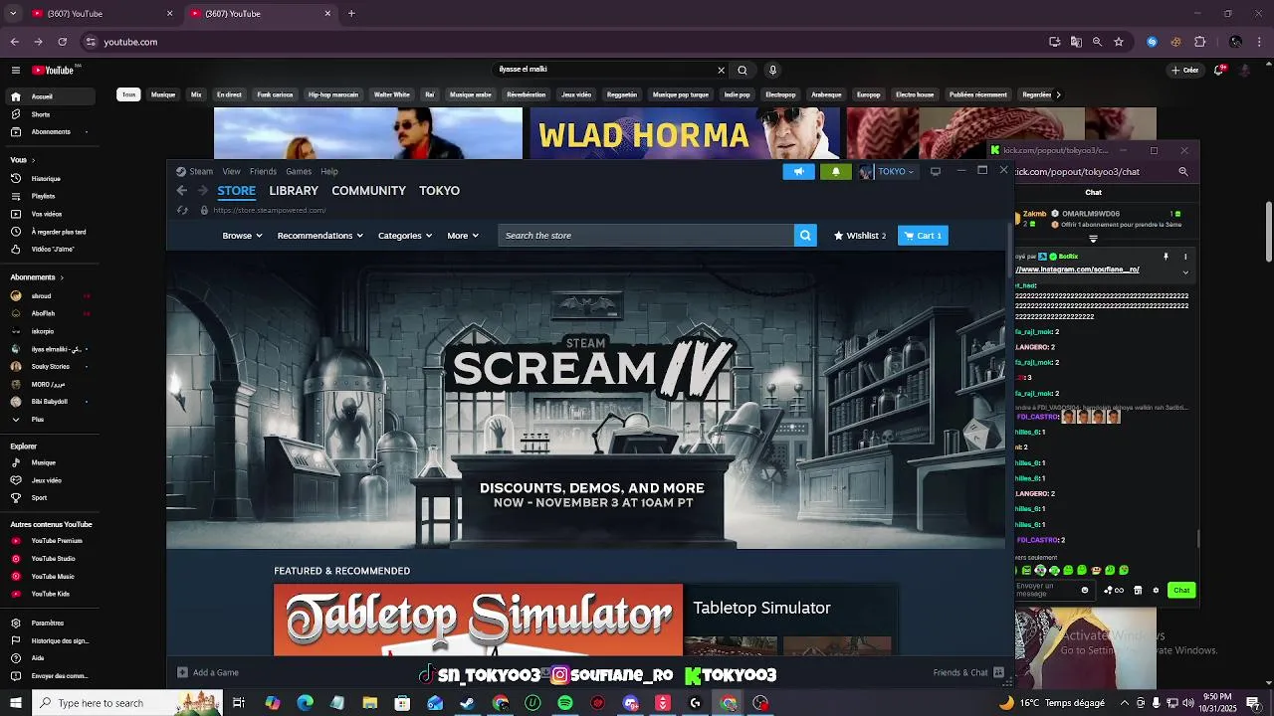Expand Steam Categories dropdown
This screenshot has width=1274, height=716.
[404, 236]
